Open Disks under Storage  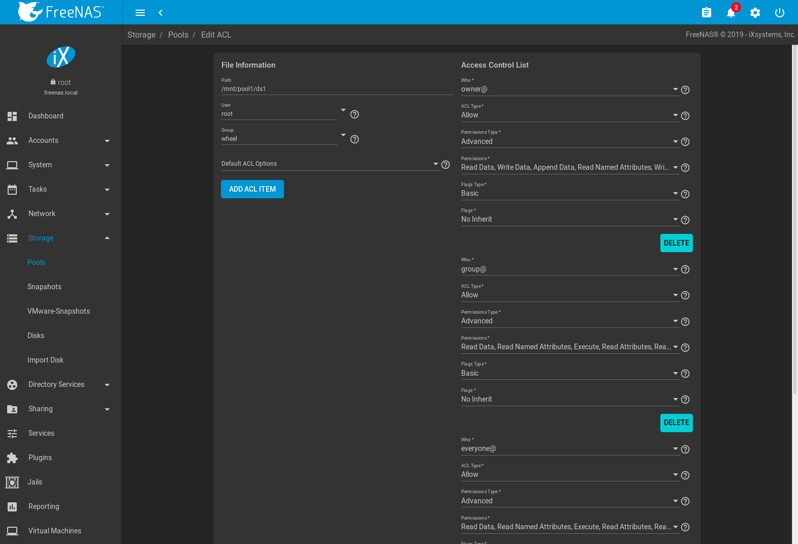[x=61, y=336]
